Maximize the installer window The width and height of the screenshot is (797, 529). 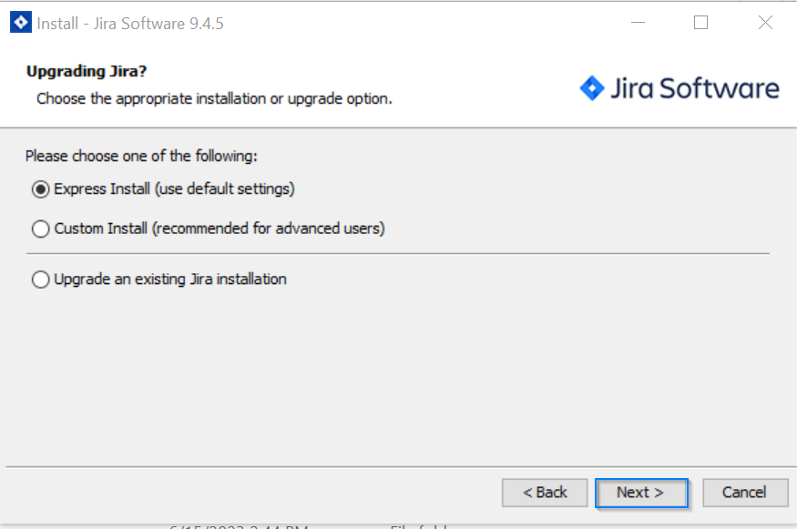pyautogui.click(x=701, y=23)
